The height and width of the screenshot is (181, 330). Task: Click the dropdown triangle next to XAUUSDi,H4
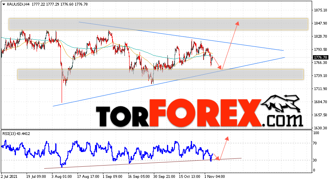point(4,4)
